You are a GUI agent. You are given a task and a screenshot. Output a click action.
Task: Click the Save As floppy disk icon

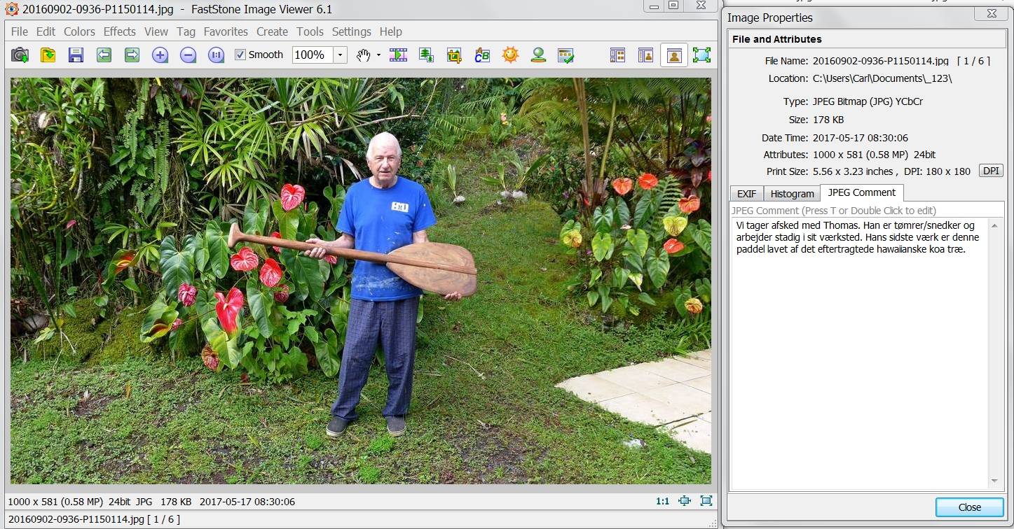(76, 55)
